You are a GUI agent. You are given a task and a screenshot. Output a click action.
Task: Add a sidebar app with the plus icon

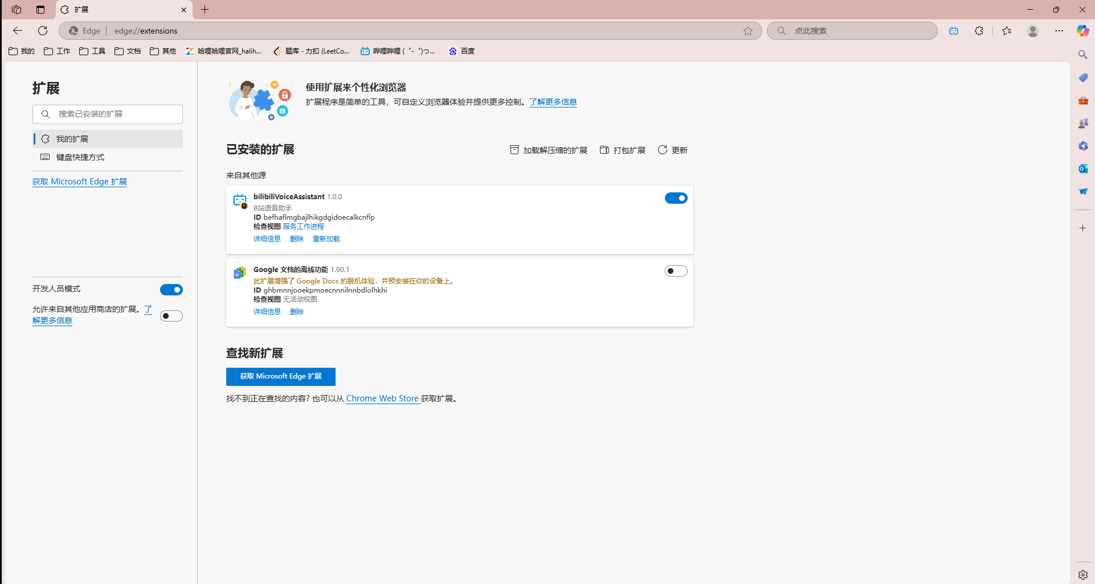(1083, 228)
